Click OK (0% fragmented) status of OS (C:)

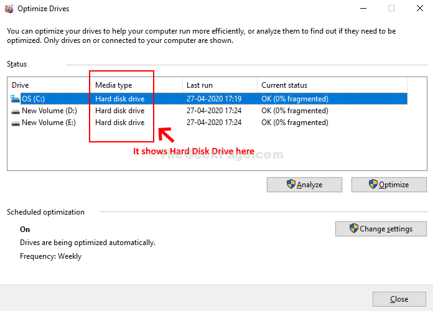[x=295, y=99]
